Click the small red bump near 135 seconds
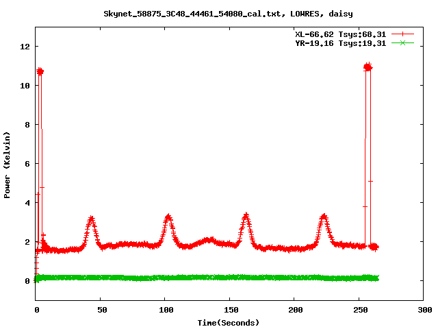The image size is (438, 329). tap(208, 241)
